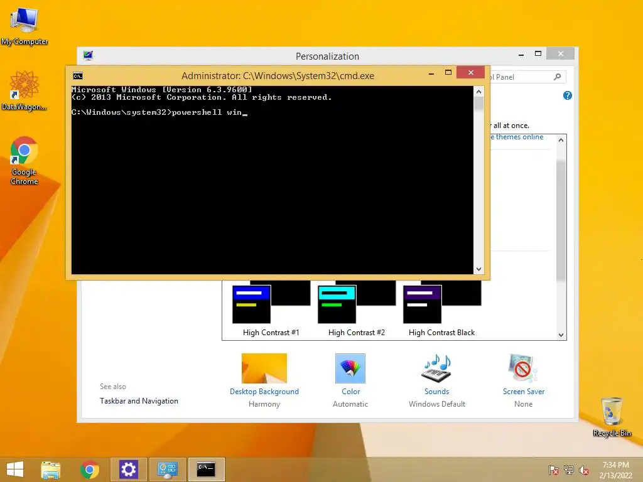Click the theme list scrollbar thumb

tap(561, 220)
